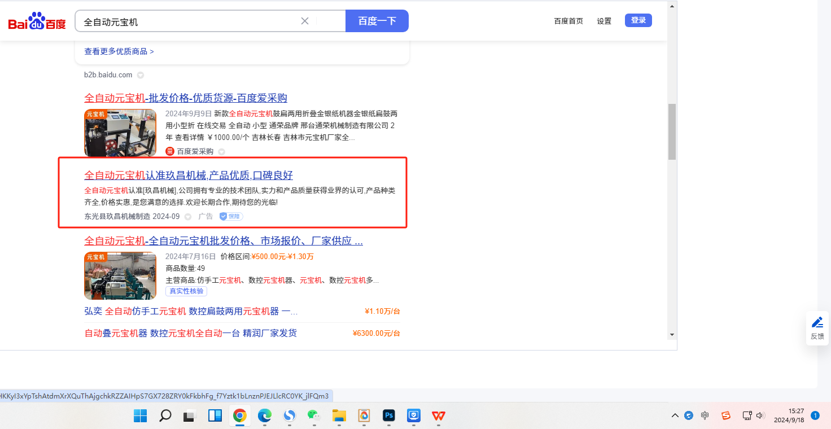Click the volume speaker icon in tray
831x429 pixels.
pos(760,415)
